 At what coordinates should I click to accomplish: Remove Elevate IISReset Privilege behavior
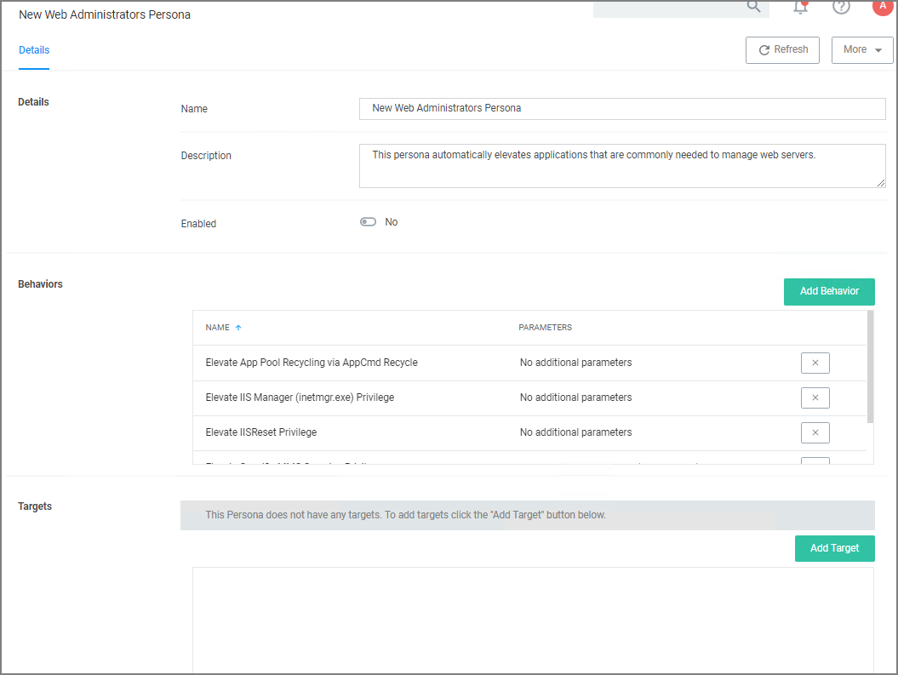[x=815, y=432]
